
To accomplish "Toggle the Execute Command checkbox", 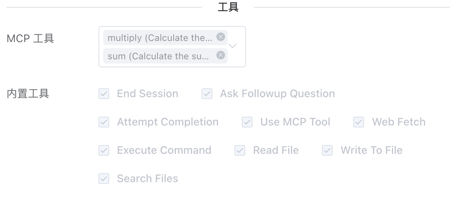I will coord(104,150).
